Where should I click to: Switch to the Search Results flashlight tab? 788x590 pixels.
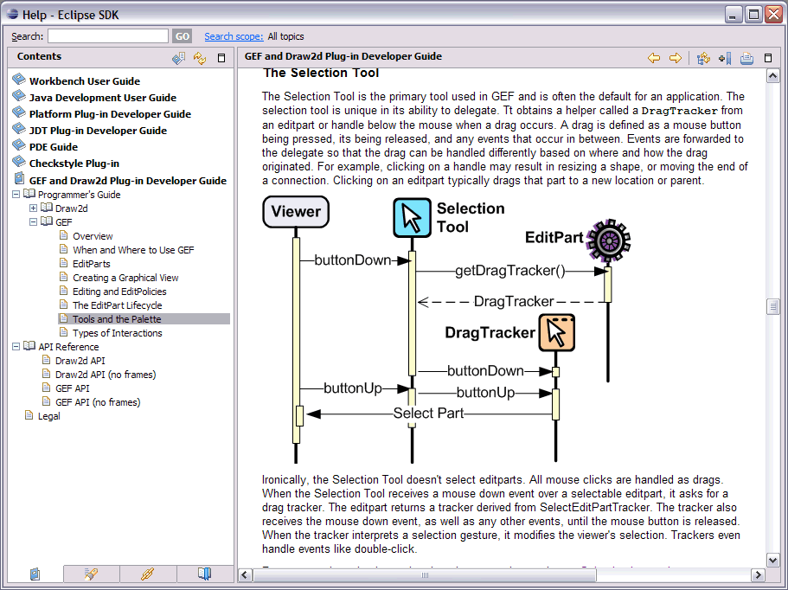[x=92, y=574]
